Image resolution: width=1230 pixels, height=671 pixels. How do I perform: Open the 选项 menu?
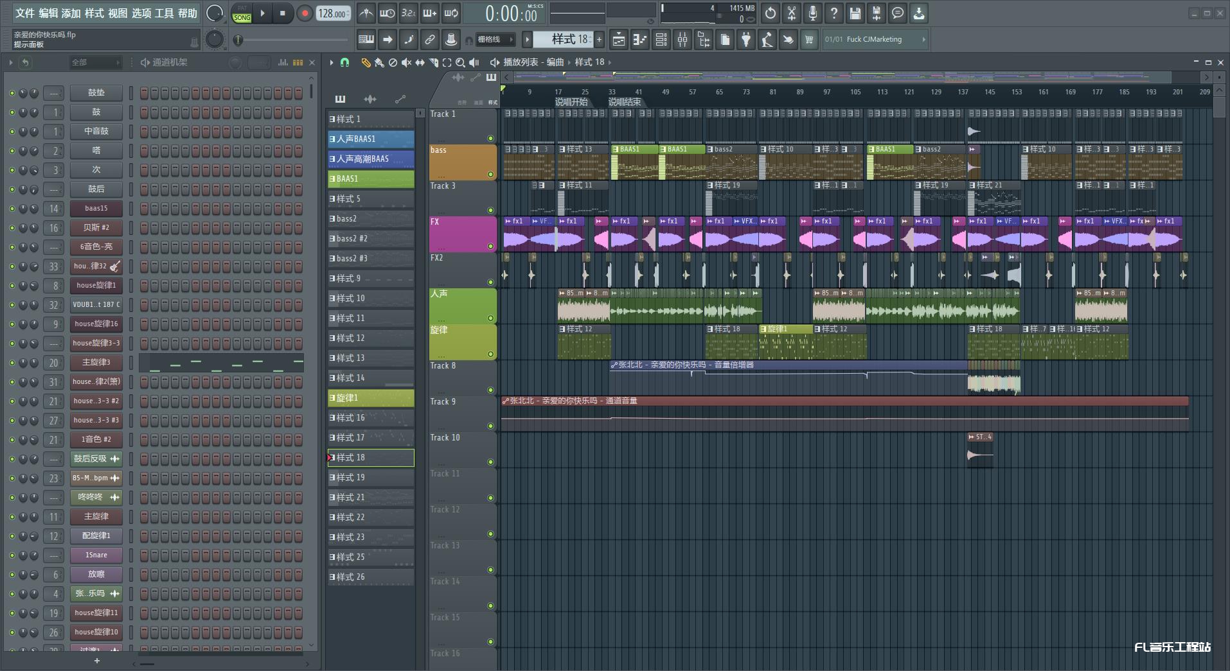141,13
